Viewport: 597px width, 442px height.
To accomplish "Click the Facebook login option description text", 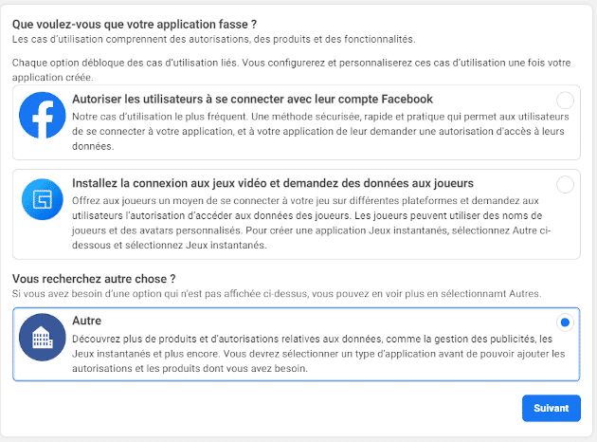I will tap(303, 131).
